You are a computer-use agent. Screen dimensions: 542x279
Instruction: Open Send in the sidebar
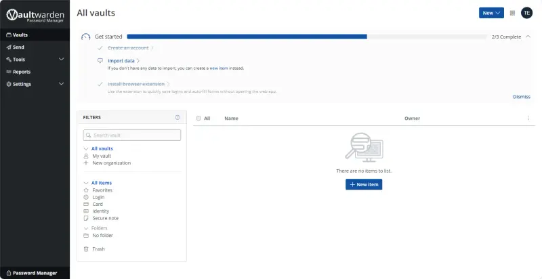[18, 47]
